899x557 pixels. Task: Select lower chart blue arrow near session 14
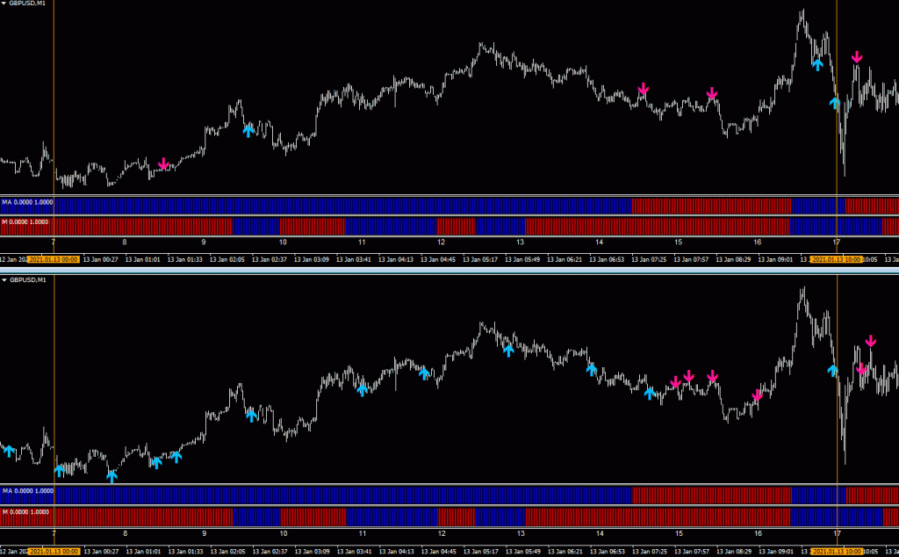592,369
